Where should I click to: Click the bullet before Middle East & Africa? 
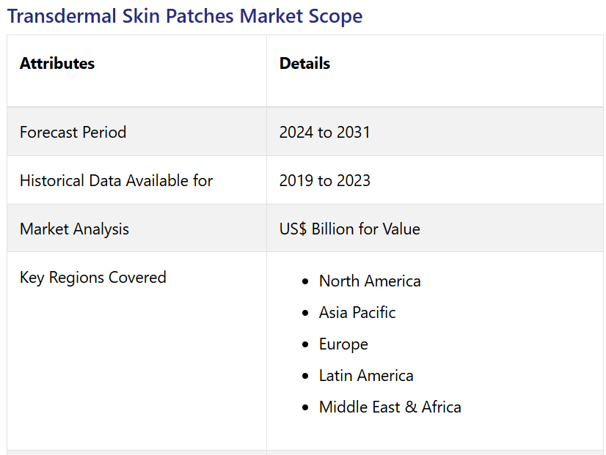pyautogui.click(x=305, y=407)
